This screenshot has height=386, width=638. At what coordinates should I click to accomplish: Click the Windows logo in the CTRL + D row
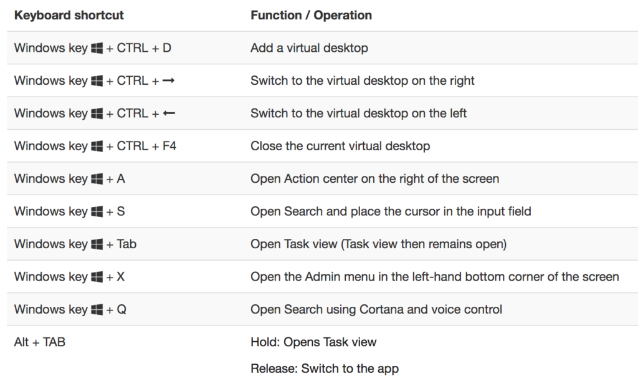[x=97, y=49]
